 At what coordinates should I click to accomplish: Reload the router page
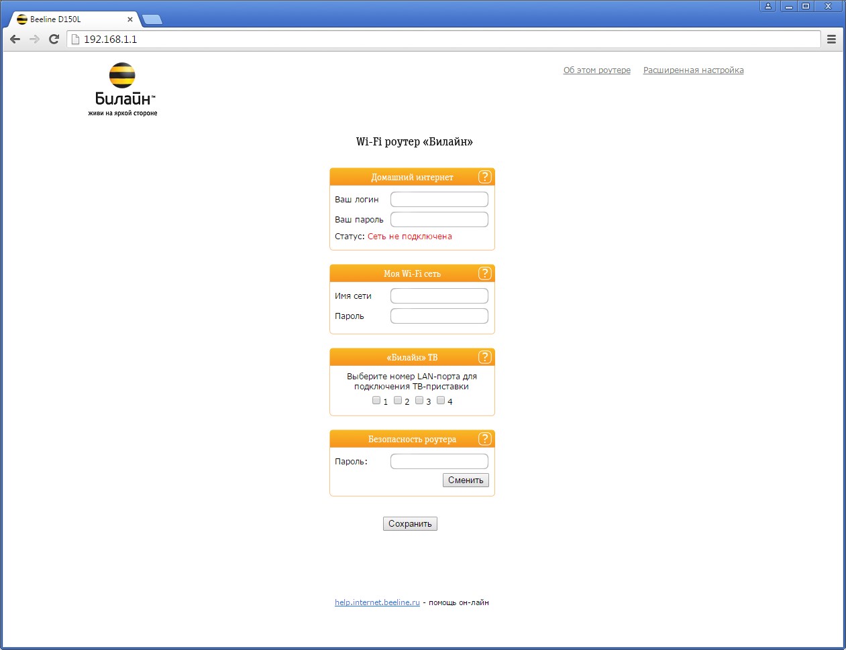point(54,39)
